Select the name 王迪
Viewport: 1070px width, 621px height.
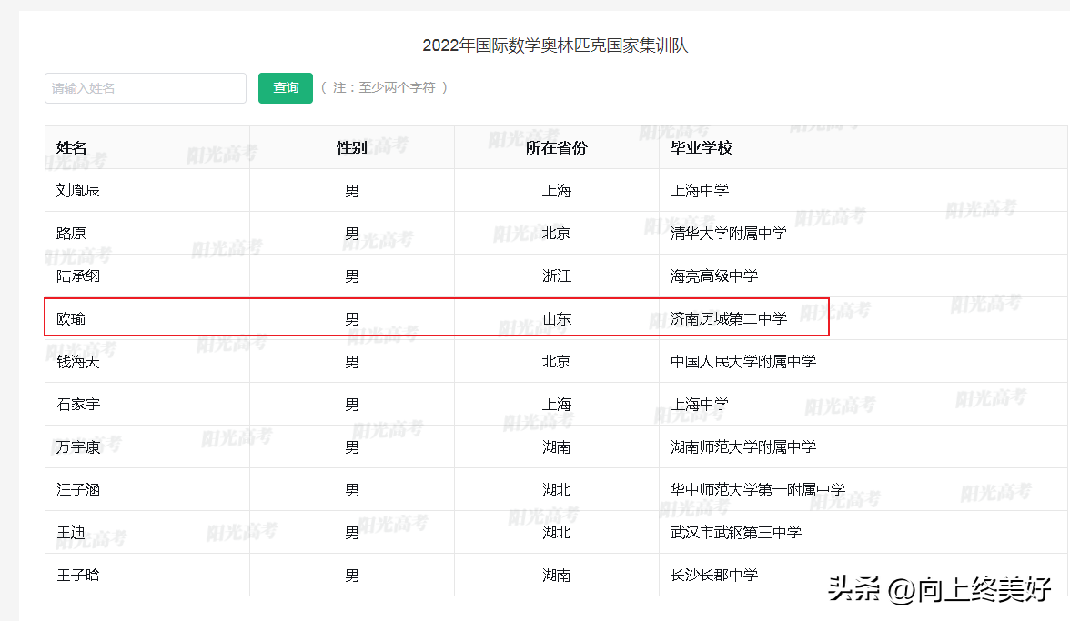[72, 533]
